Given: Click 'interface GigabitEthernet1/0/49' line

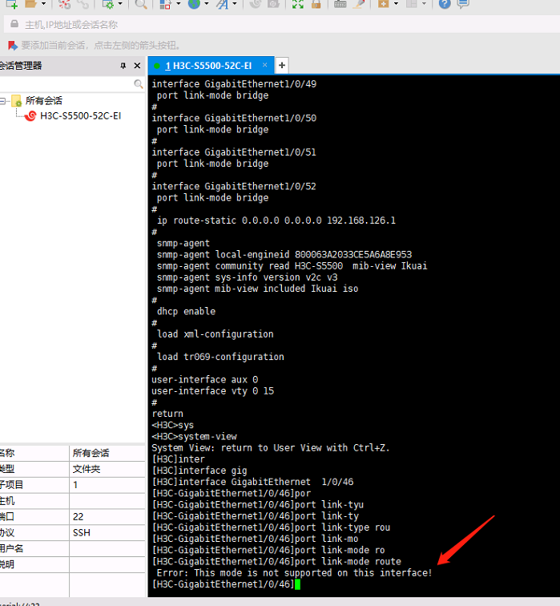Looking at the screenshot, I should (234, 84).
